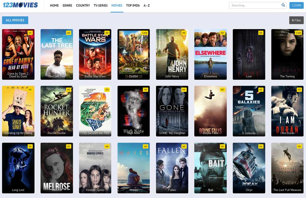Open the Waves movie poster

(133, 168)
